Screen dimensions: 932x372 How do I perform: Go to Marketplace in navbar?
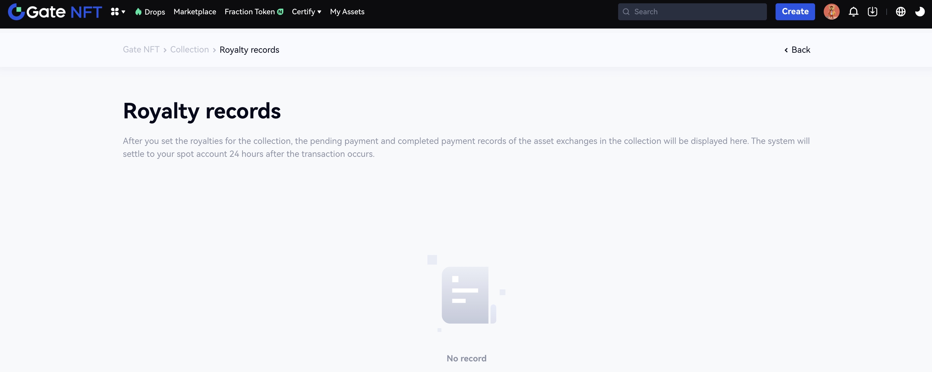pos(195,12)
